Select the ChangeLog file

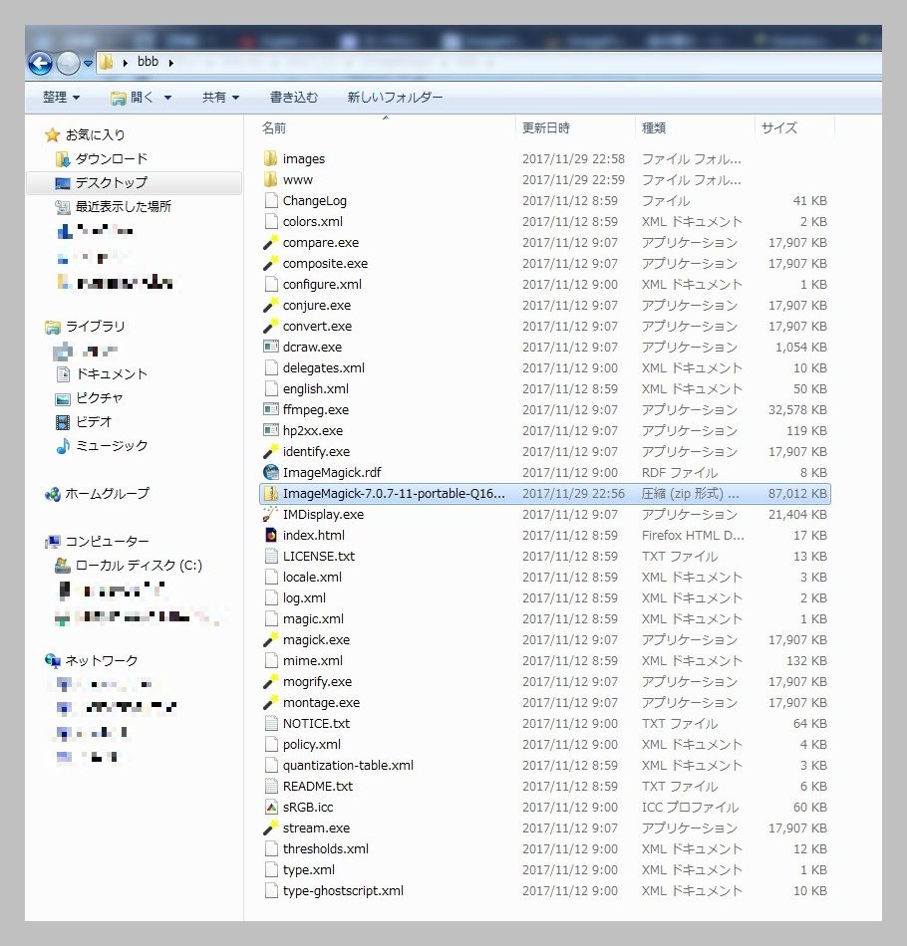point(314,201)
